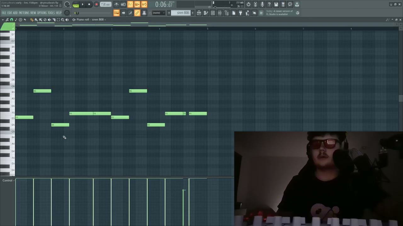The height and width of the screenshot is (226, 403).
Task: Open the HELP menu
Action: tap(59, 13)
